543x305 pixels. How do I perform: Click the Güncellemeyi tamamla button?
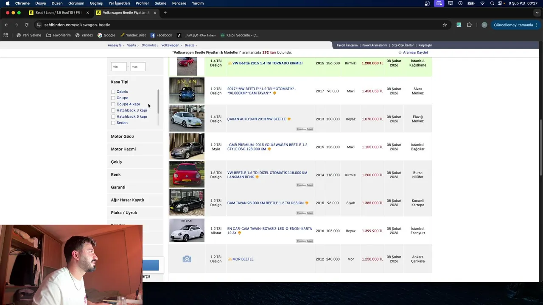(x=513, y=25)
